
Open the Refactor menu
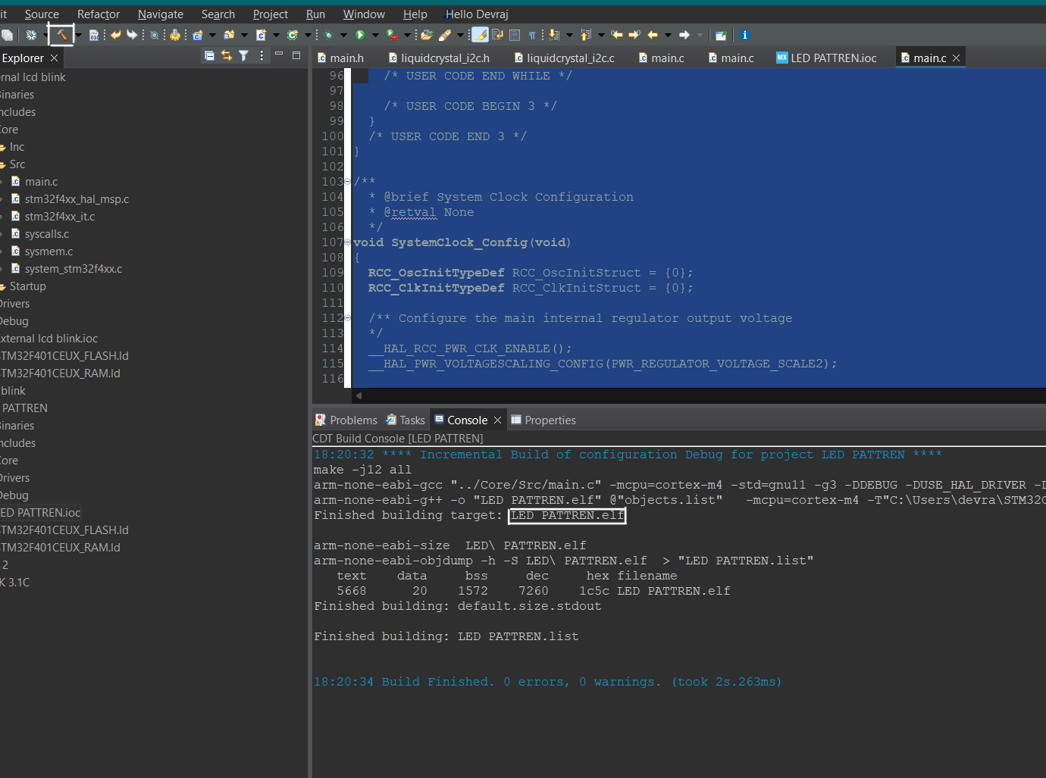pos(99,14)
